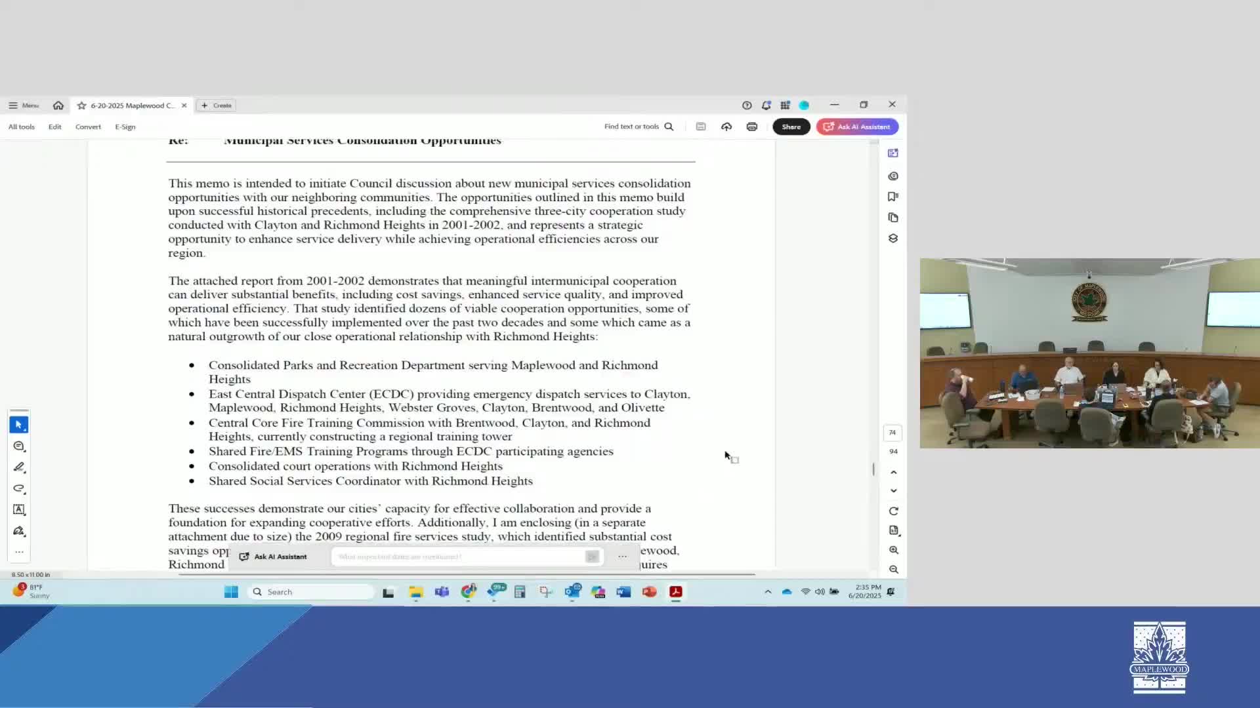The width and height of the screenshot is (1260, 708).
Task: Click the print icon
Action: pos(751,127)
